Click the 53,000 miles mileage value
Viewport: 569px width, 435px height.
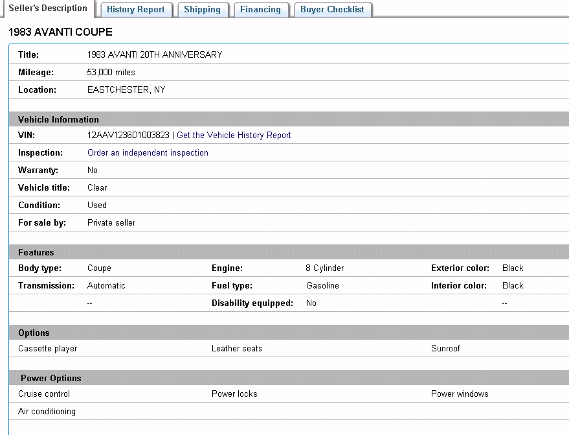pos(111,73)
